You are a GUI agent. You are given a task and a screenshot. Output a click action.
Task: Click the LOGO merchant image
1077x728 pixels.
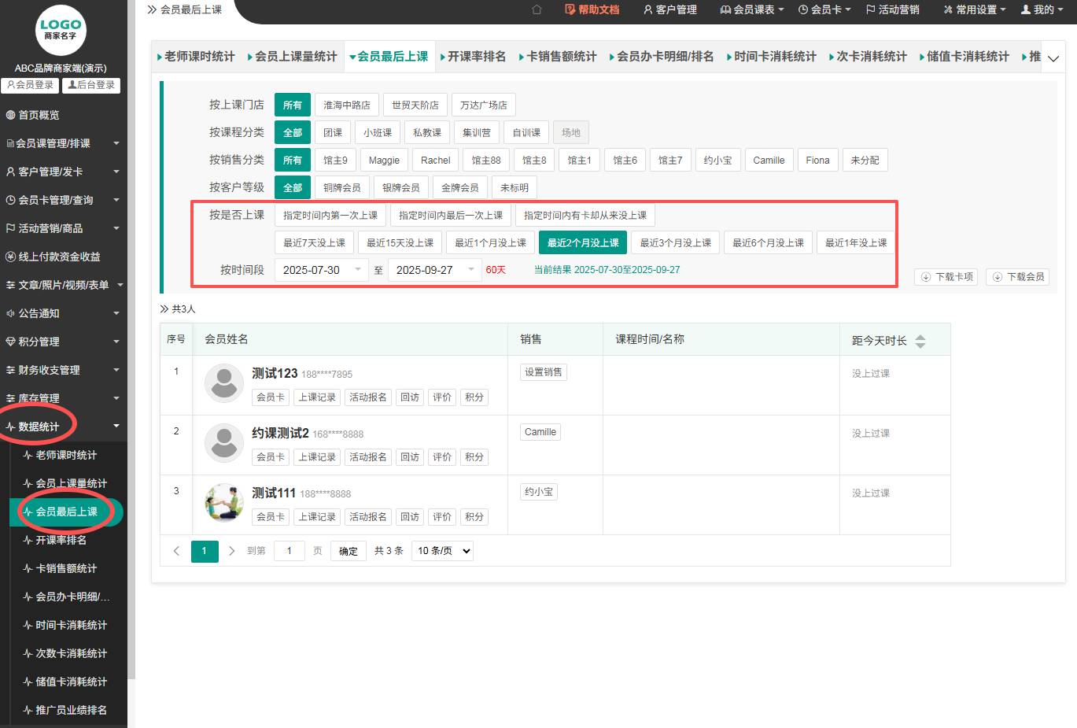pos(61,31)
